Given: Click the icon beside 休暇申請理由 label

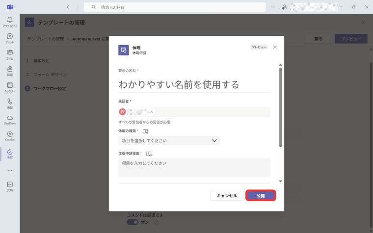Looking at the screenshot, I should (149, 154).
